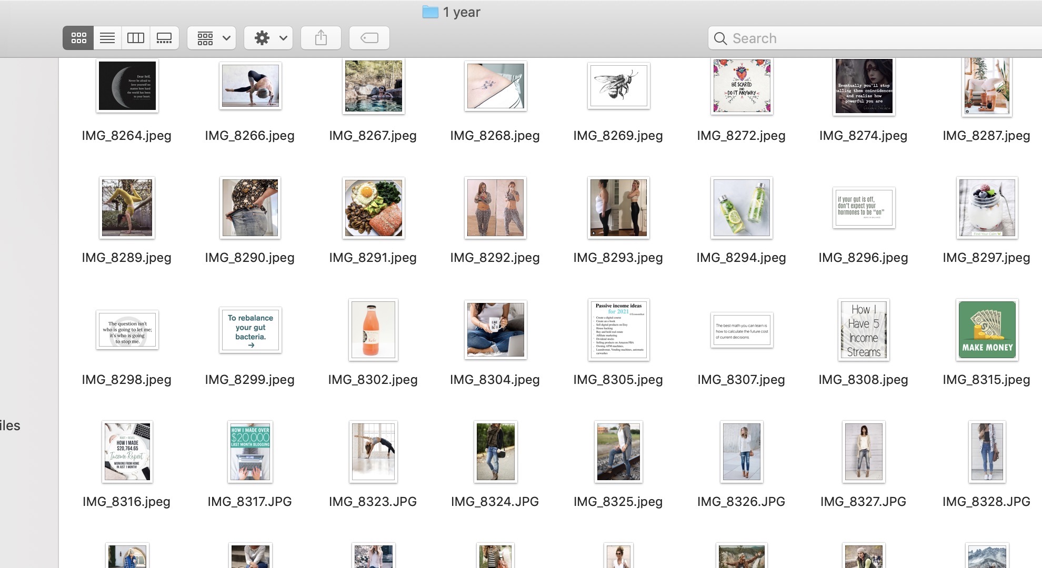
Task: Click the file name IMG_8307.jpeg
Action: (x=741, y=380)
